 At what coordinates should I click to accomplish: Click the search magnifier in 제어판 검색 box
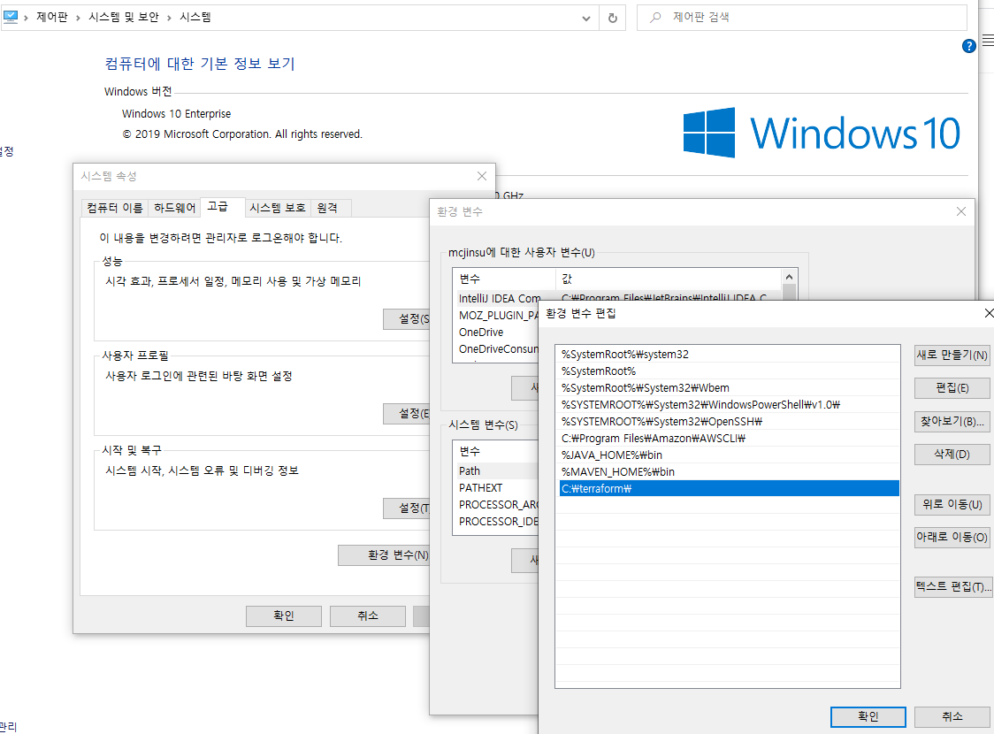(x=655, y=17)
